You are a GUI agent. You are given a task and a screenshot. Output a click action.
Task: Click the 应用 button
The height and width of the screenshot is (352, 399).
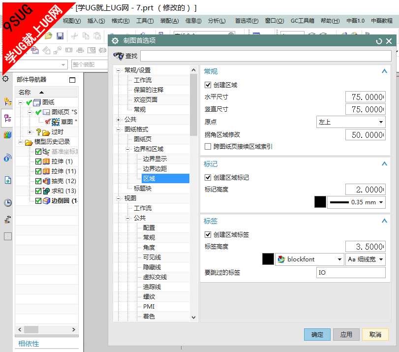[x=346, y=334]
